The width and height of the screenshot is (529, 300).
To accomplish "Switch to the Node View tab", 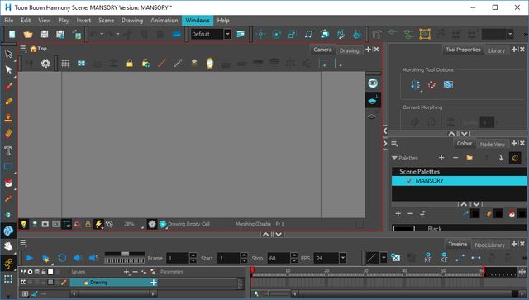I will pos(493,144).
